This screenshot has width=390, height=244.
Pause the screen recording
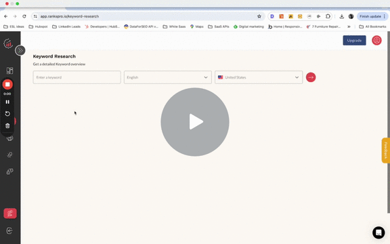(7, 102)
